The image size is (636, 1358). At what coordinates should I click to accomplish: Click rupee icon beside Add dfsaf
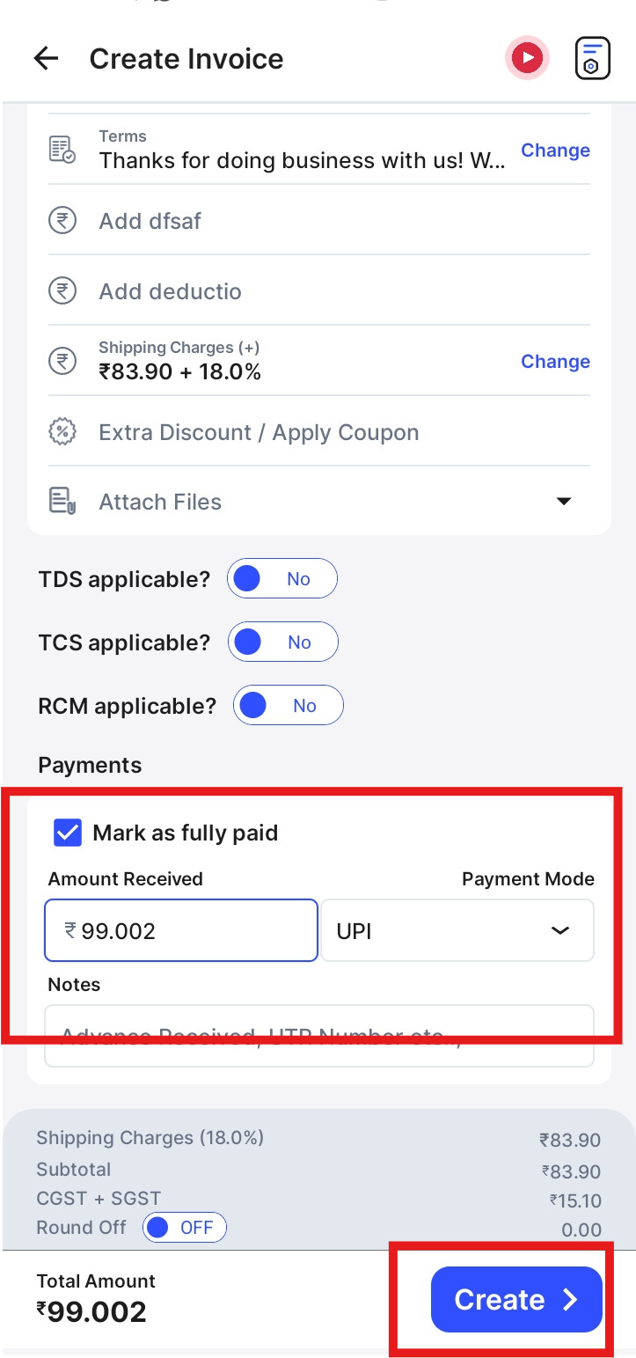(x=62, y=220)
